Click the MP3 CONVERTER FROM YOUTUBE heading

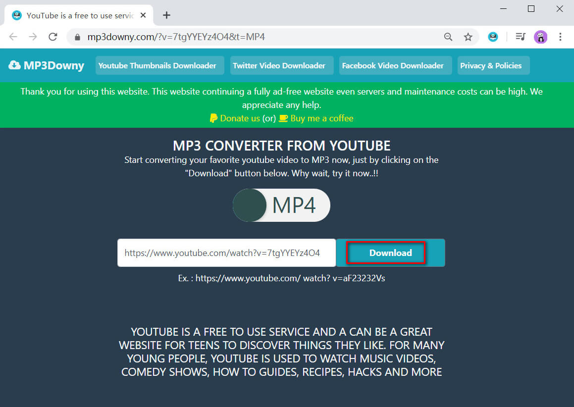click(281, 146)
